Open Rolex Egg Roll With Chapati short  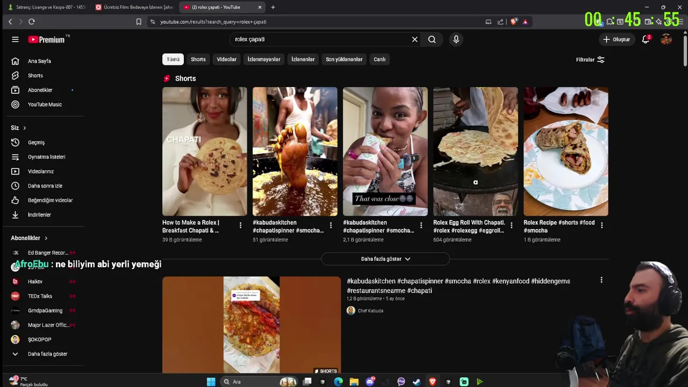(x=476, y=152)
